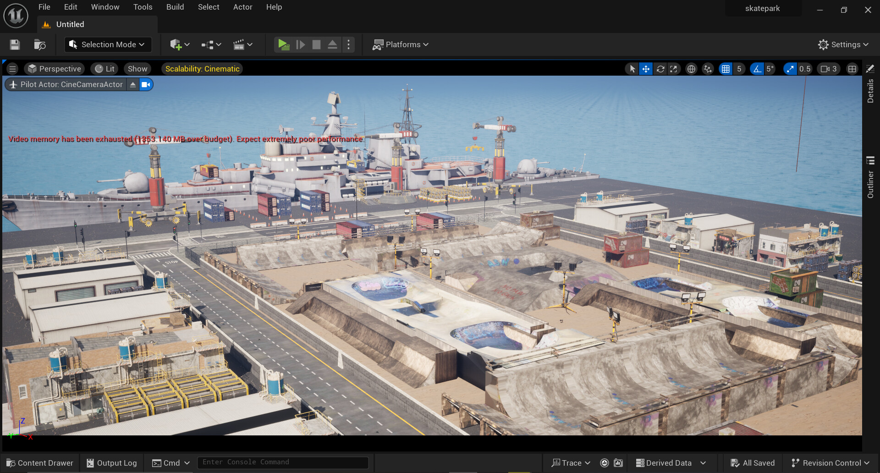This screenshot has width=880, height=473.
Task: Click the world coordinate system globe icon
Action: click(x=691, y=69)
